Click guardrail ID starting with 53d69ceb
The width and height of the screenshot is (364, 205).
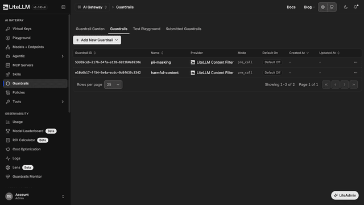[107, 62]
